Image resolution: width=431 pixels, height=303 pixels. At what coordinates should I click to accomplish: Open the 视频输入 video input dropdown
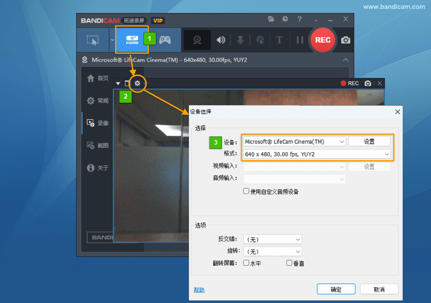[295, 167]
